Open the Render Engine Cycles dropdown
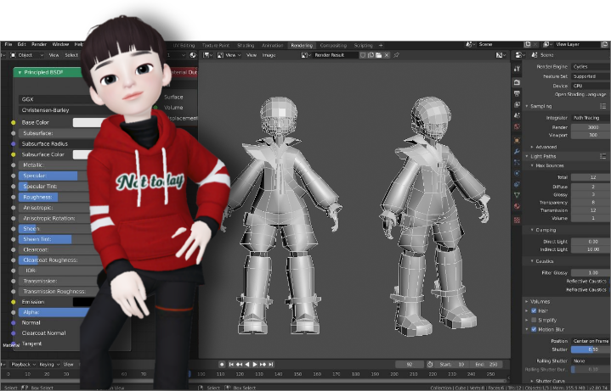611x391 pixels. pyautogui.click(x=591, y=66)
